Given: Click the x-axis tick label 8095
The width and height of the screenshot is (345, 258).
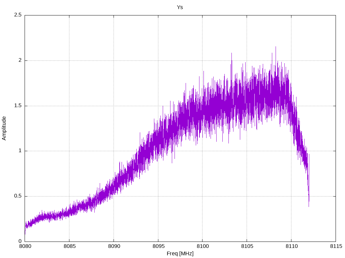Looking at the screenshot, I should [x=158, y=246].
